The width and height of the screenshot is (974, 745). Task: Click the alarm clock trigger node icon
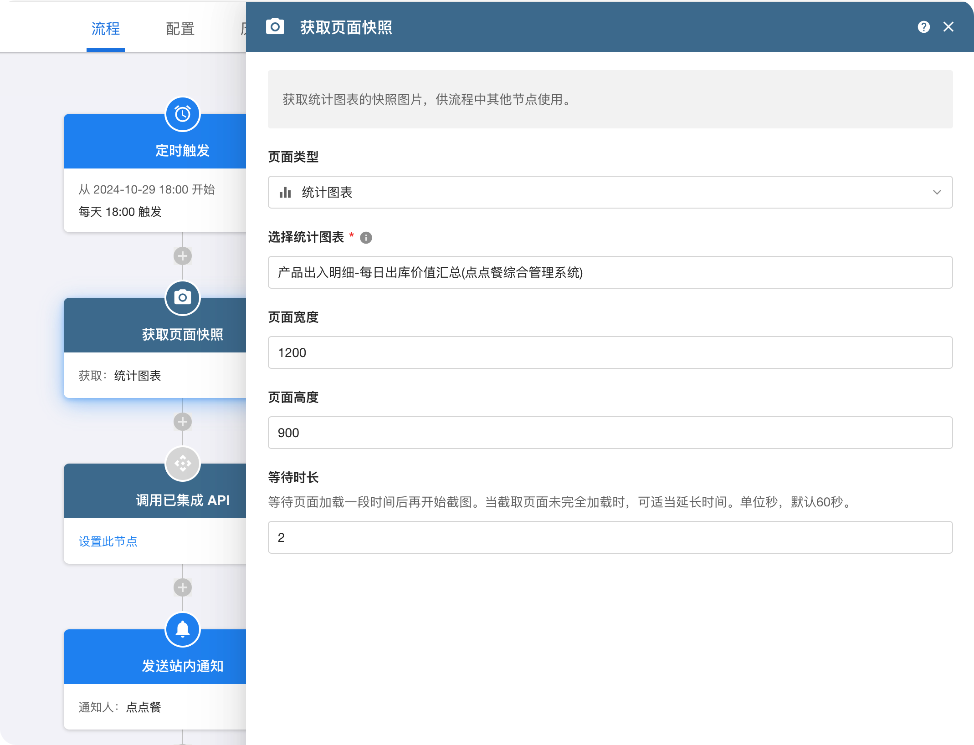183,114
